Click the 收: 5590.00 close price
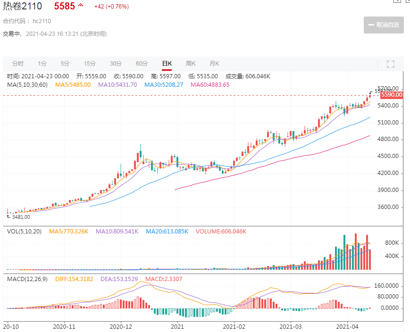Screen dimensions: 410x332 129,76
